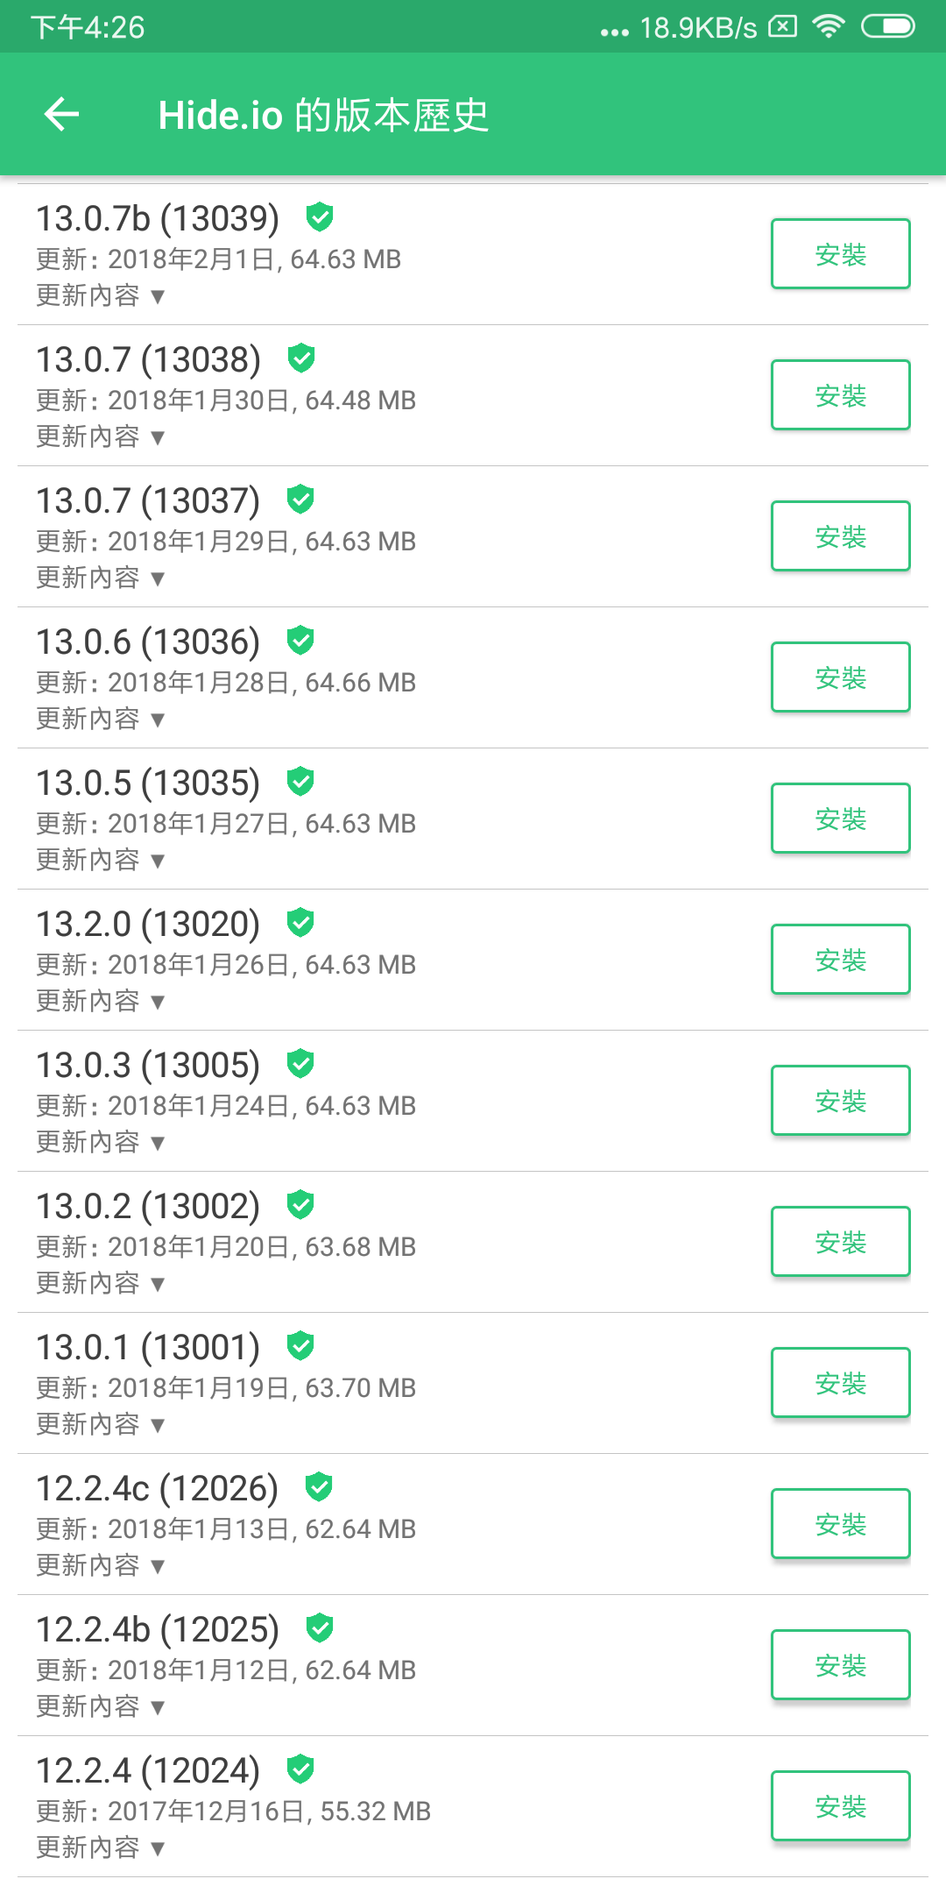The width and height of the screenshot is (946, 1893).
Task: Tap the verified shield beside 13.0.2 (13002)
Action: 300,1204
